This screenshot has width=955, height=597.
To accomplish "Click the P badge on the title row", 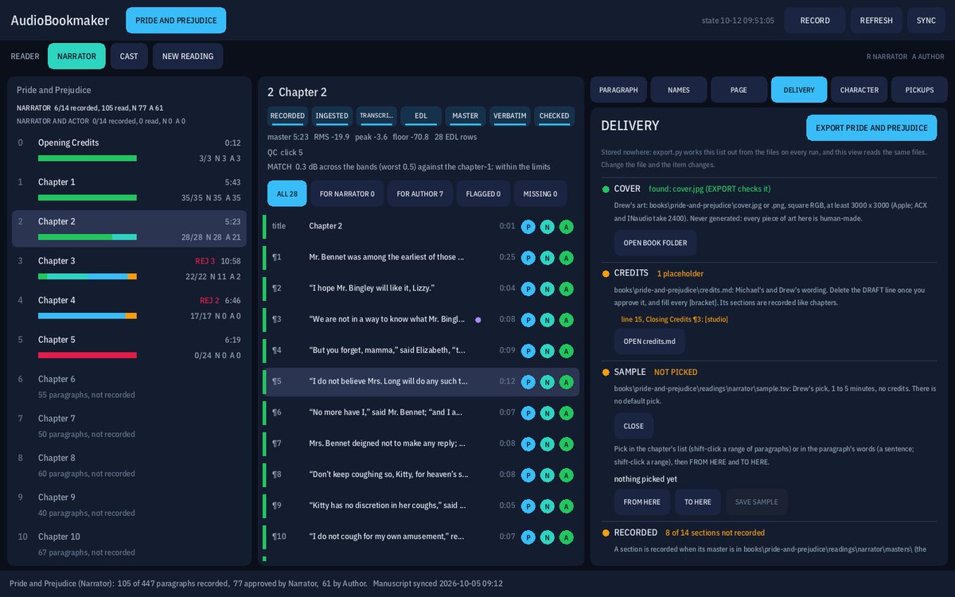I will (528, 227).
